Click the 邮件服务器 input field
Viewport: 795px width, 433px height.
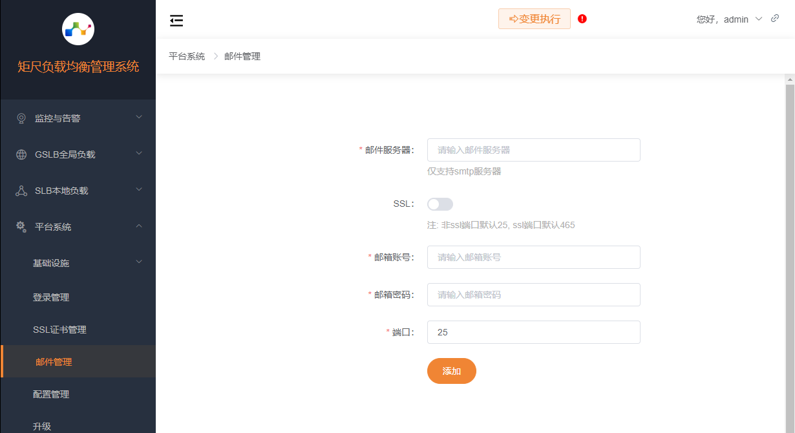pos(533,149)
